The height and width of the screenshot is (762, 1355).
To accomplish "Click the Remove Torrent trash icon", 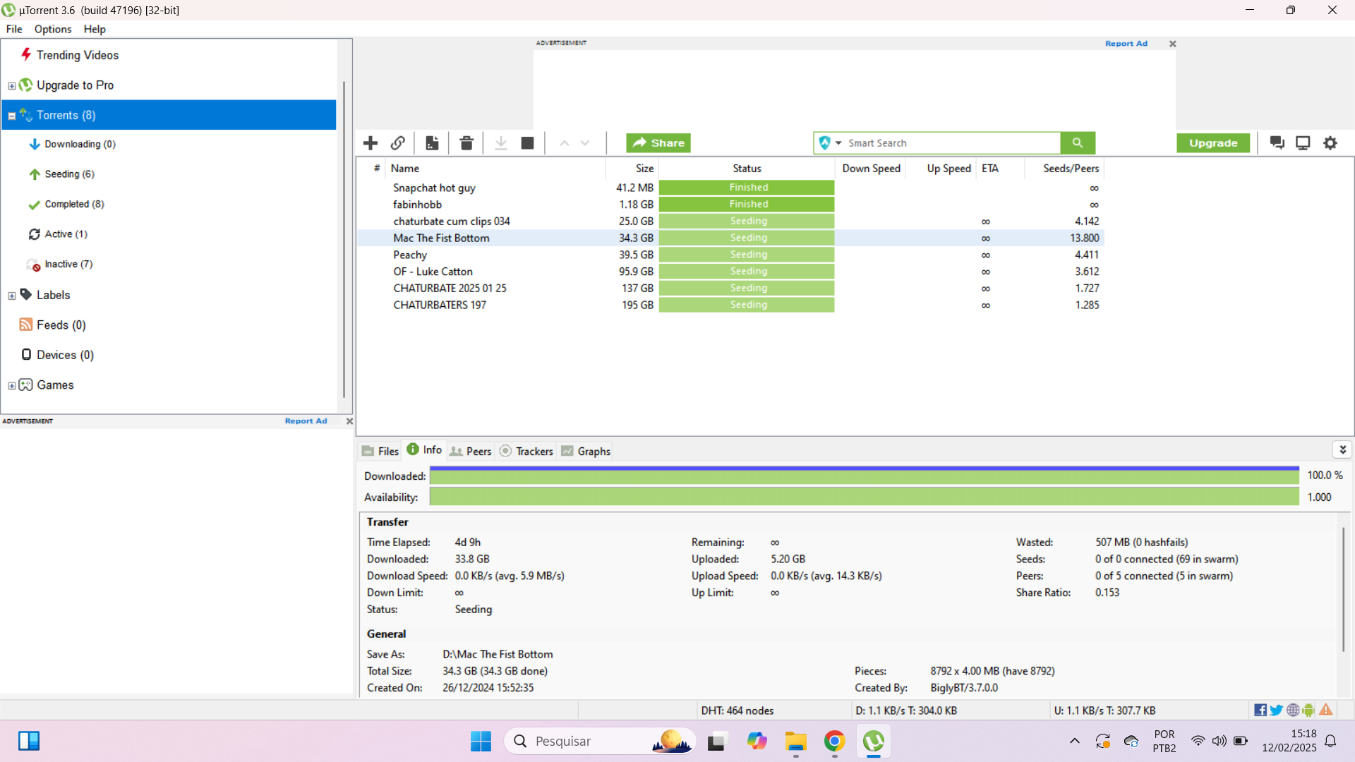I will coord(466,143).
